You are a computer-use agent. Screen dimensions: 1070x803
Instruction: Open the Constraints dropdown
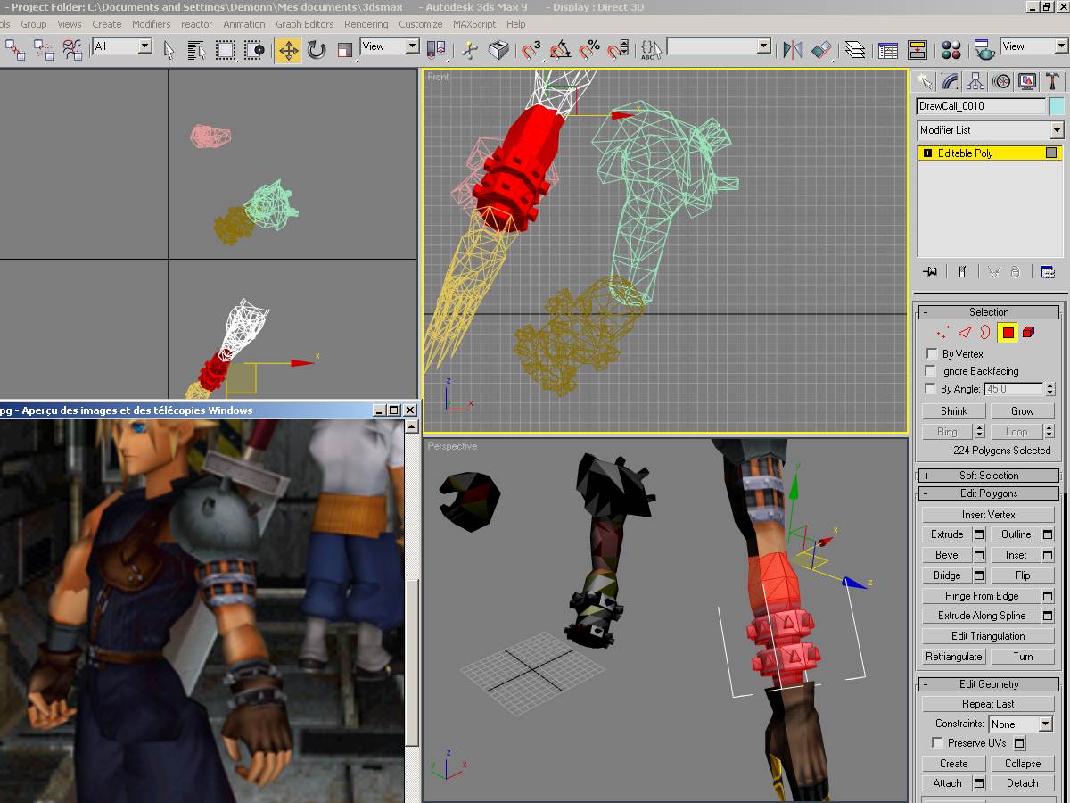pos(1020,724)
